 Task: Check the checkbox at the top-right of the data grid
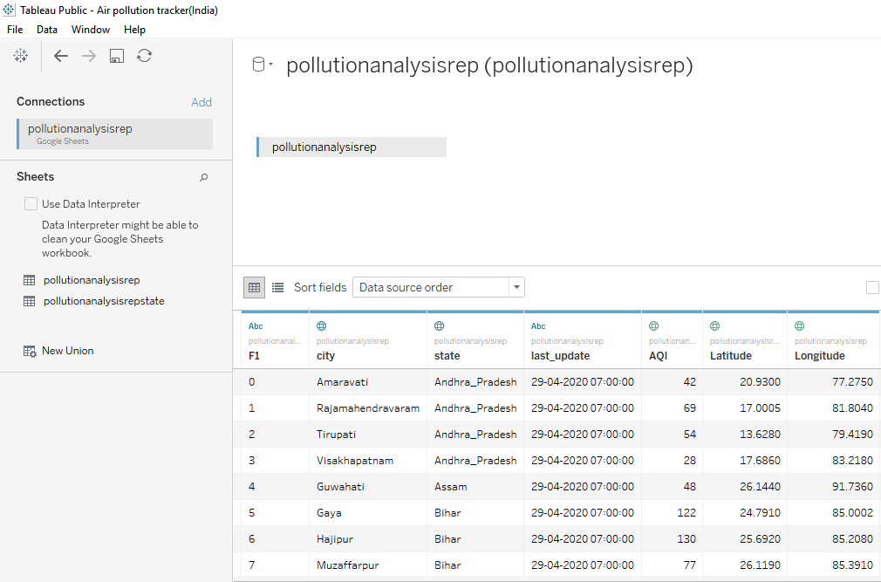[x=872, y=286]
